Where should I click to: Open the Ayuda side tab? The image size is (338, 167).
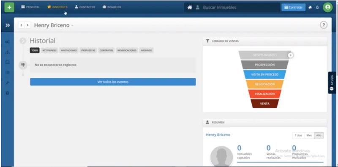click(x=332, y=82)
